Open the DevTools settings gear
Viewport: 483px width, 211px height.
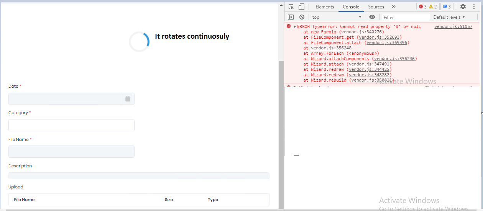click(463, 7)
